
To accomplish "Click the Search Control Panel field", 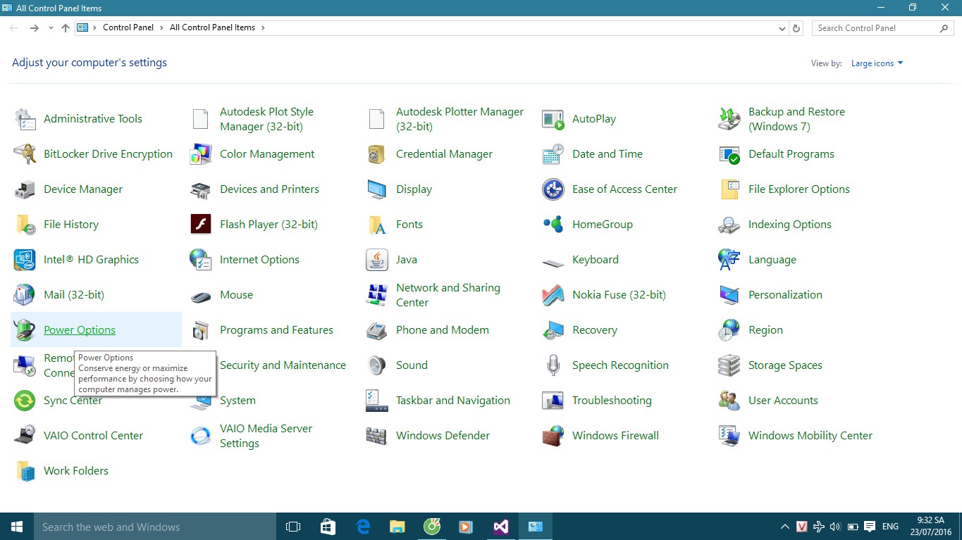I will point(884,28).
